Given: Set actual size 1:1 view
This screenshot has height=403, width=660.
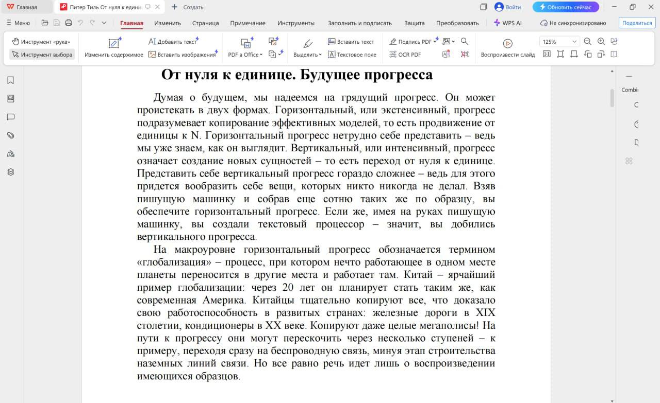Looking at the screenshot, I should click(547, 54).
